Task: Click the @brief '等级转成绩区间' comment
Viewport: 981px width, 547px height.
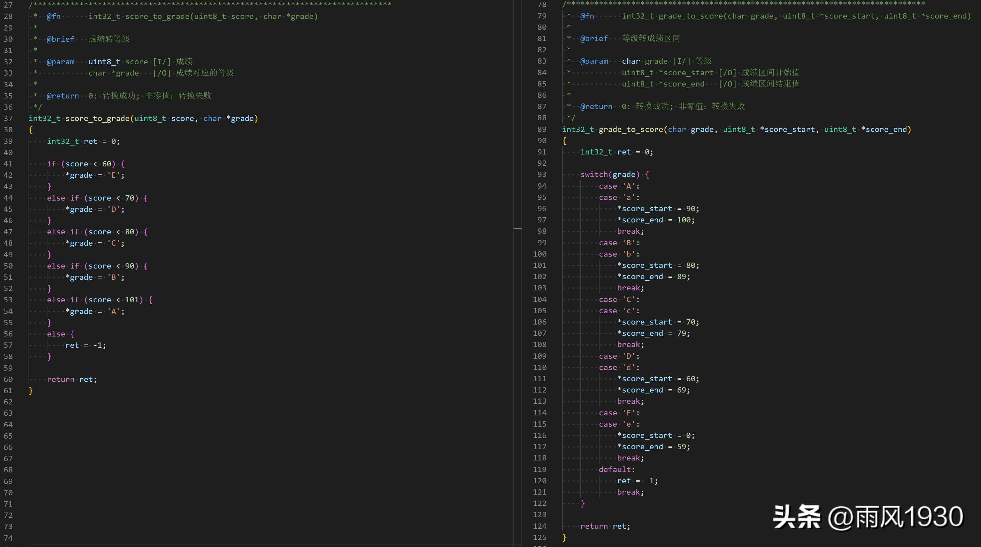Action: [x=630, y=38]
